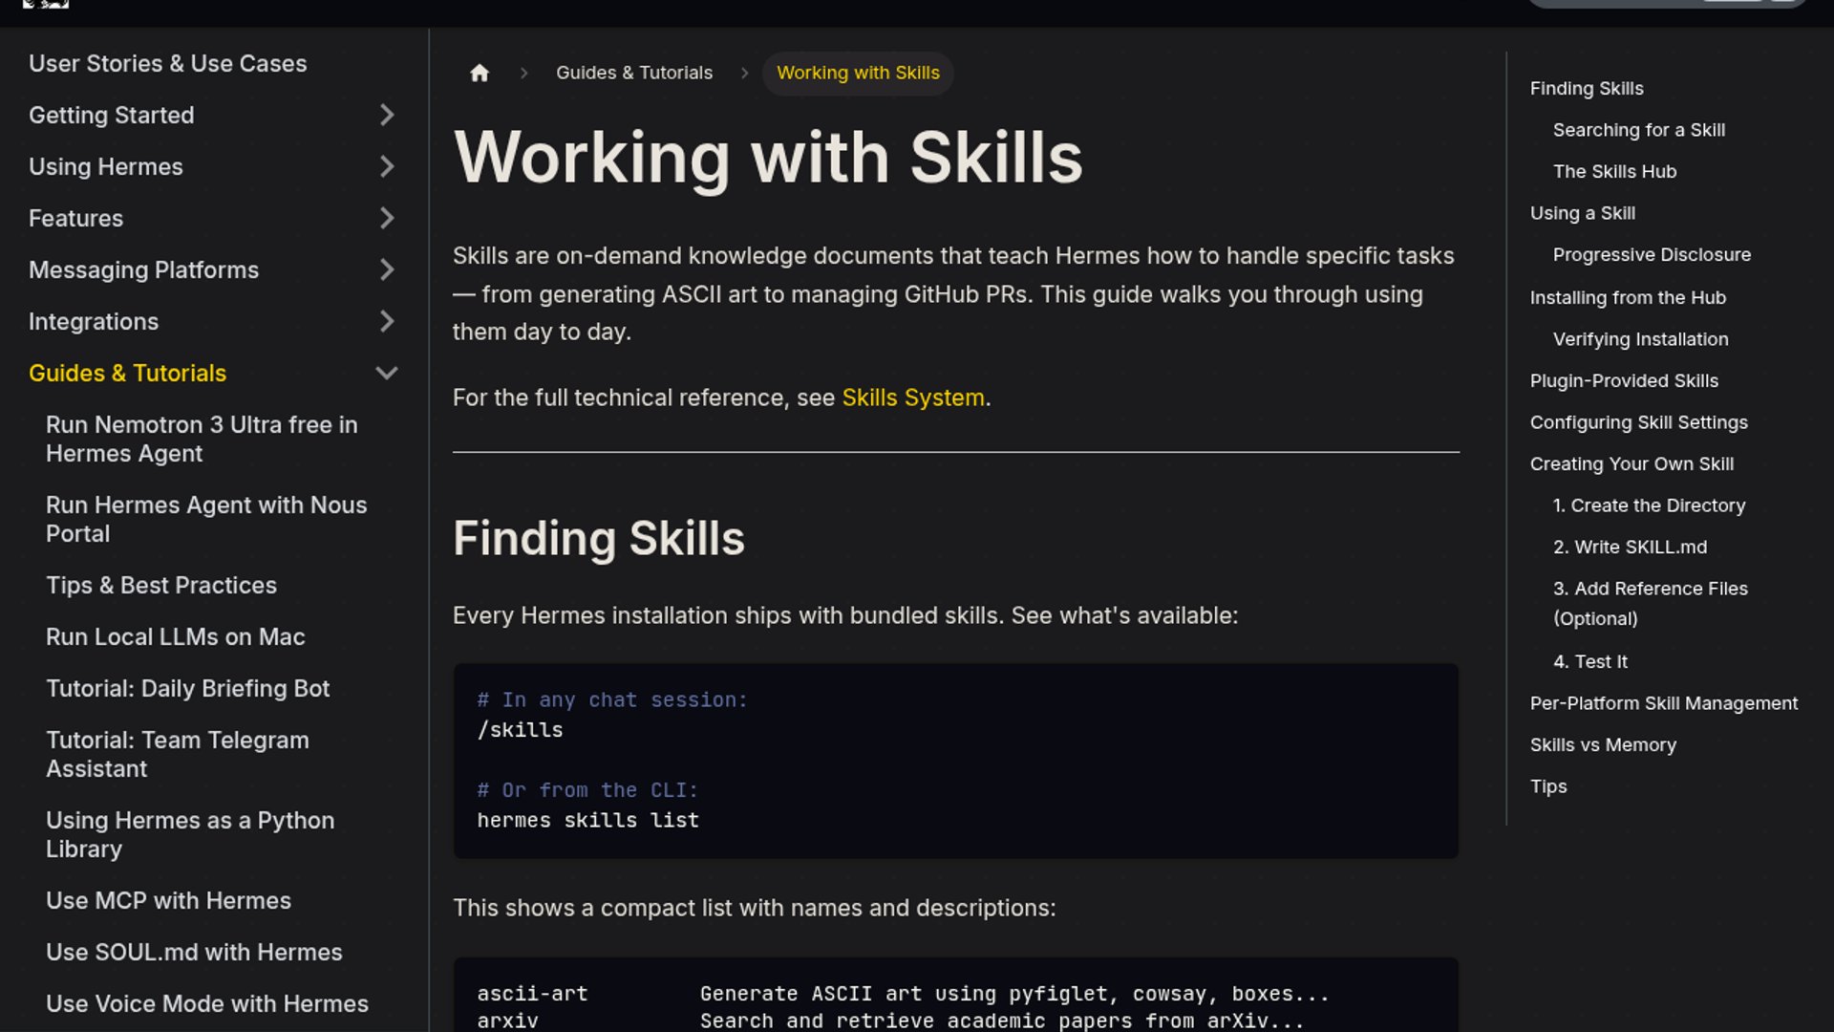Jump to Progressive Disclosure section
The width and height of the screenshot is (1834, 1032).
coord(1652,255)
